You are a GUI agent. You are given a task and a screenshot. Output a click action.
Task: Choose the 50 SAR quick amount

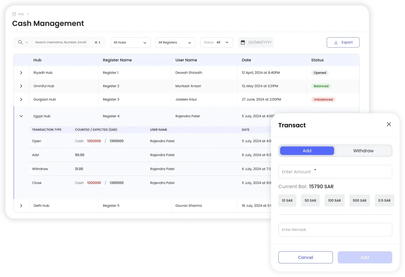[310, 201]
